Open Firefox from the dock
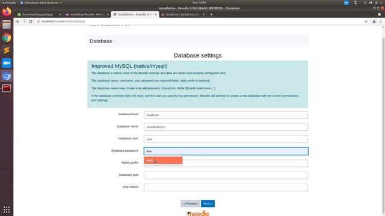385x216 pixels. pos(7,11)
